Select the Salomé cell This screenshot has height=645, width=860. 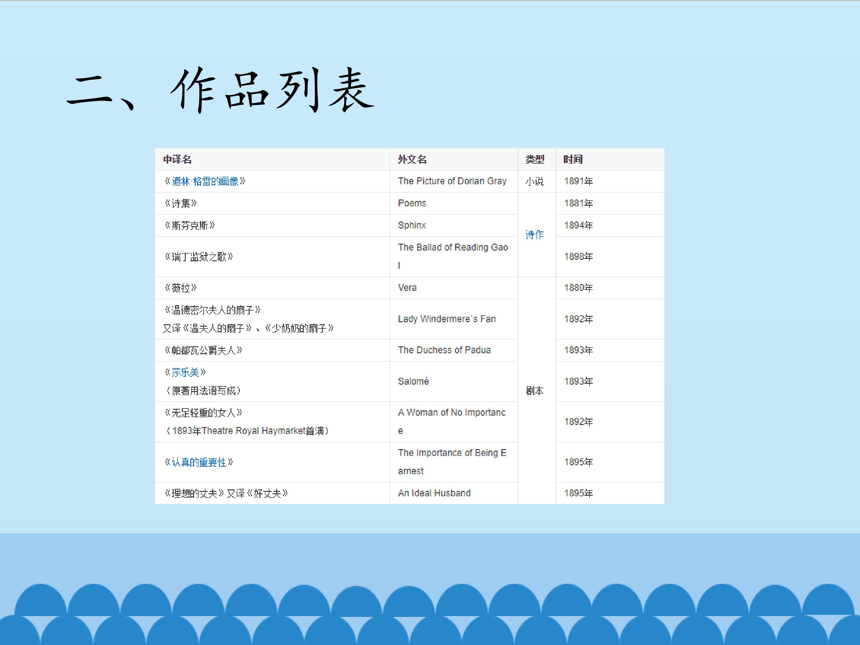pyautogui.click(x=413, y=381)
